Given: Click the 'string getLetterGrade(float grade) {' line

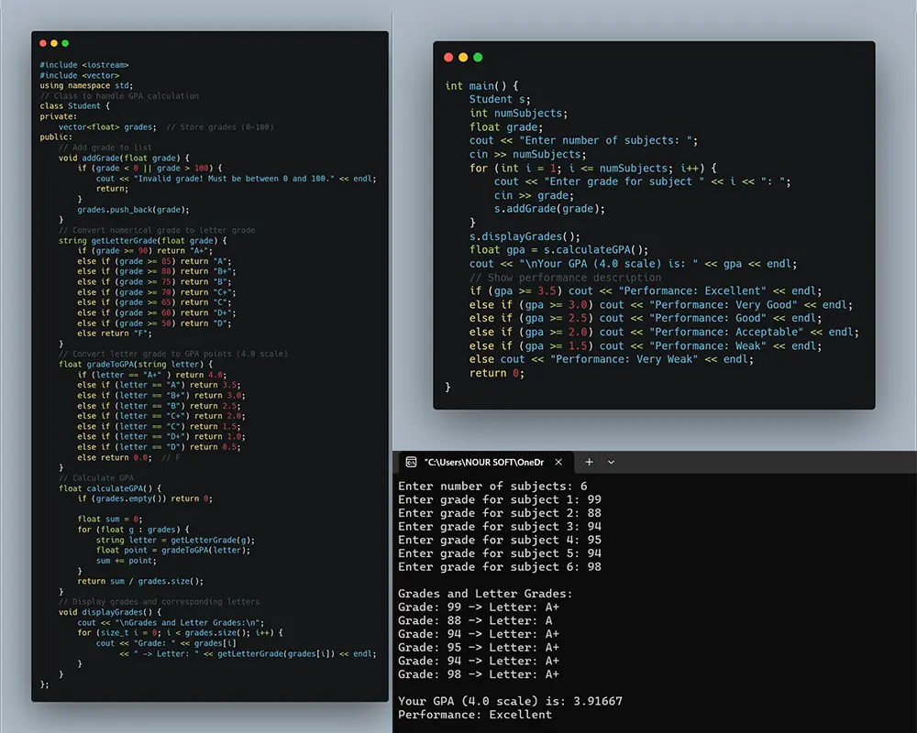Looking at the screenshot, I should coord(143,240).
